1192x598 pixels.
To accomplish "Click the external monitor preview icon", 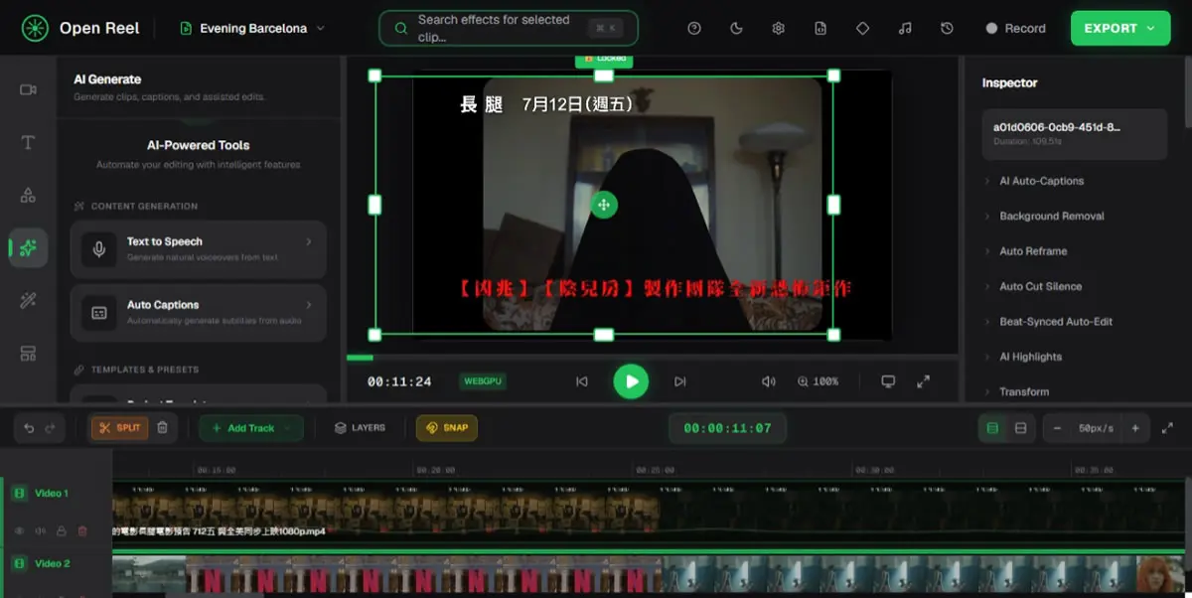I will [889, 381].
